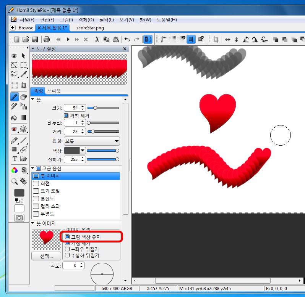Select the Red-eye removal tool
Image resolution: width=305 pixels, height=297 pixels.
click(14, 129)
